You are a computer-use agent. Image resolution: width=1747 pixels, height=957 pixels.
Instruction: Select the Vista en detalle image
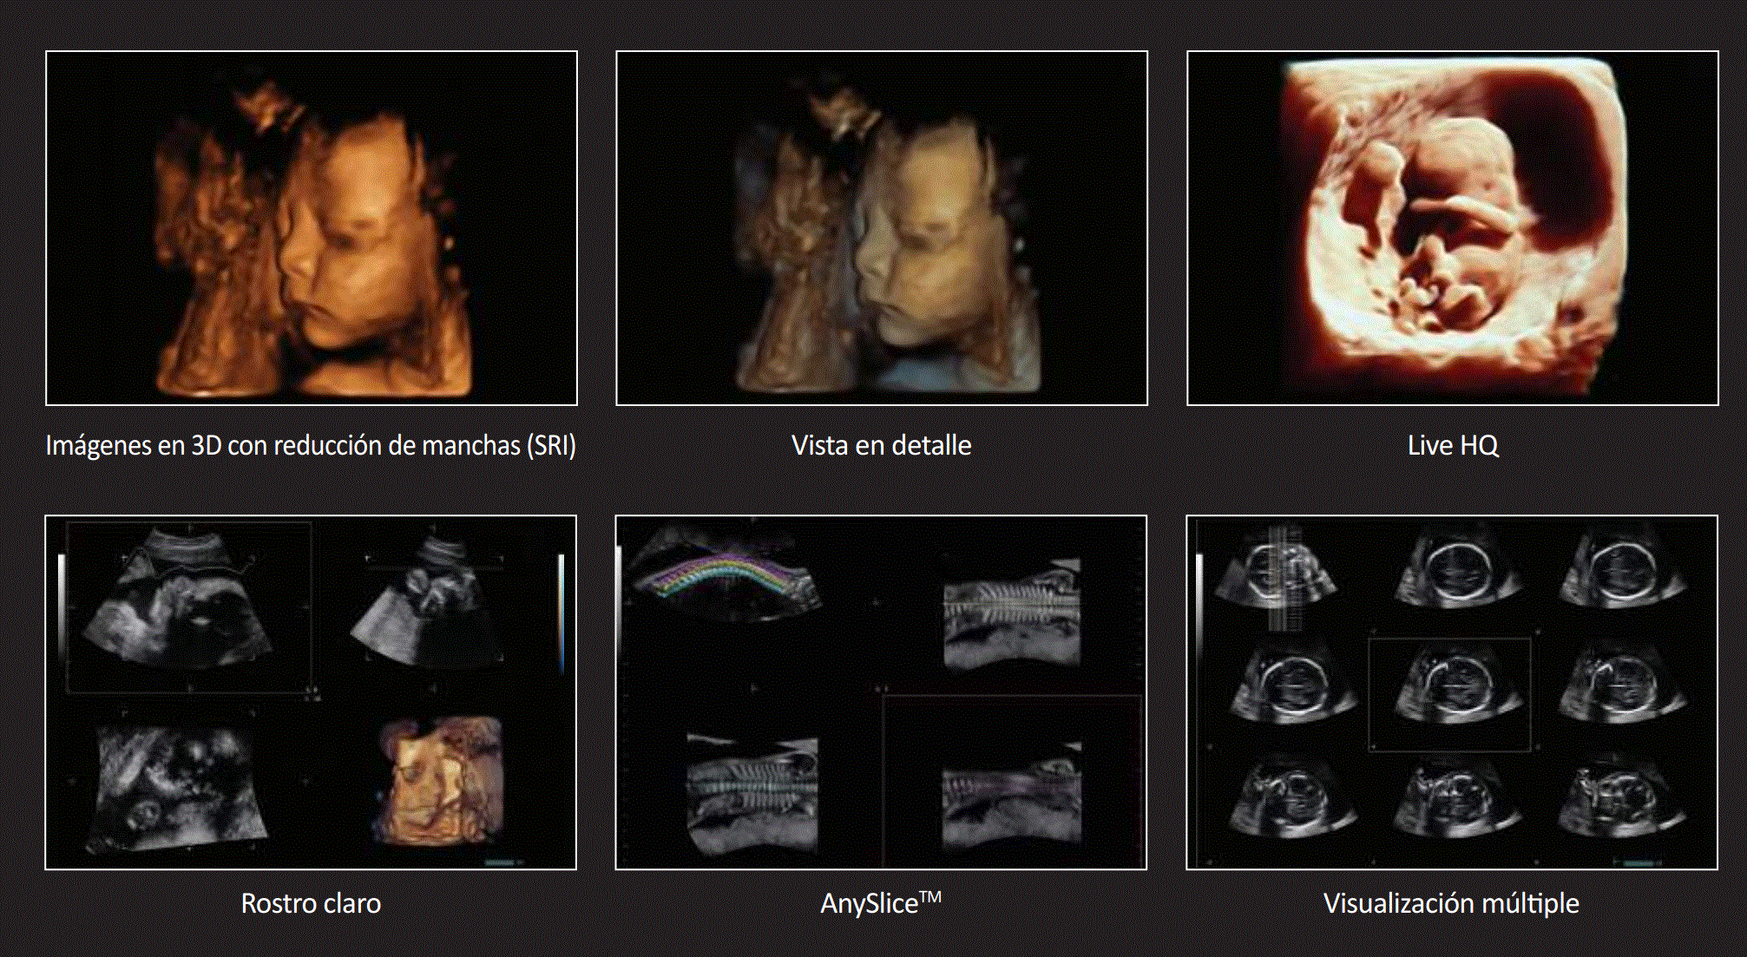[881, 228]
